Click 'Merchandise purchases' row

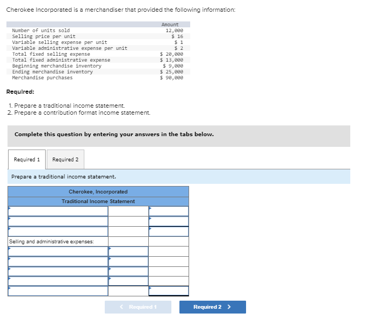coord(98,78)
